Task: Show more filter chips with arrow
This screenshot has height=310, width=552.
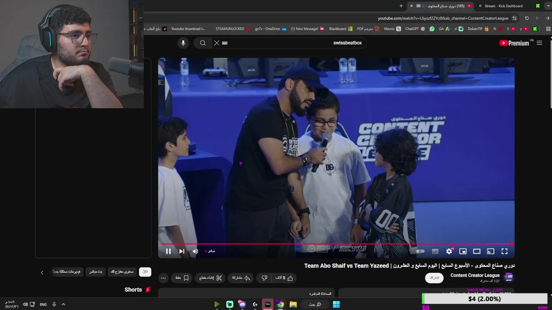Action: [42, 272]
